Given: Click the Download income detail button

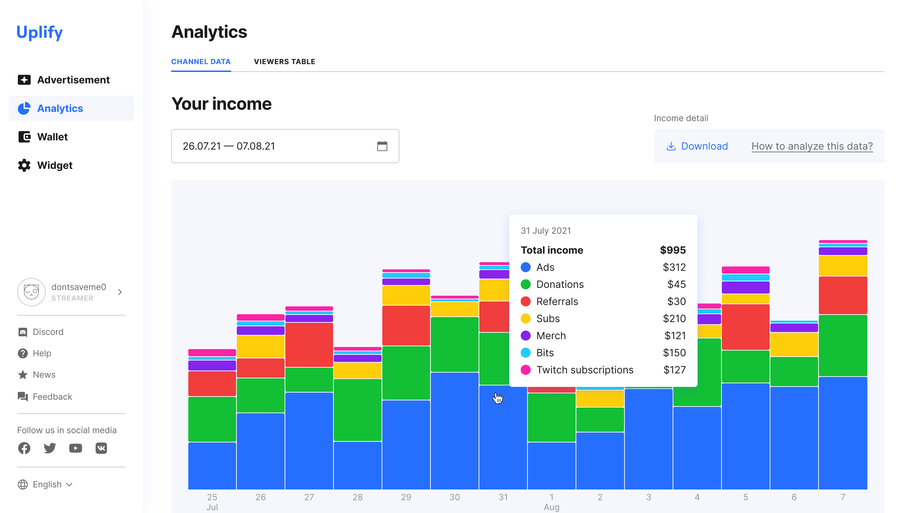Looking at the screenshot, I should (x=697, y=146).
